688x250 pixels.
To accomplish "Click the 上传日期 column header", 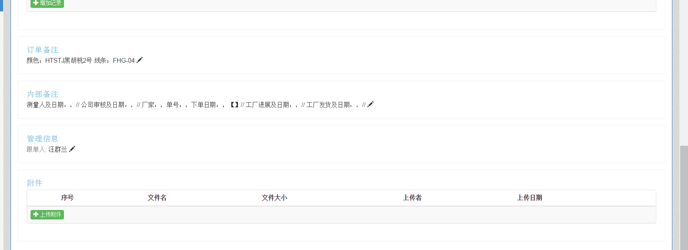I will coord(529,197).
